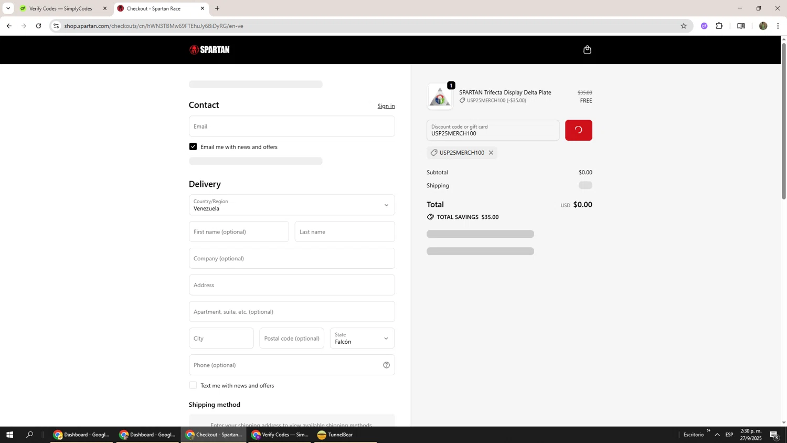Switch to Verify Codes — SimplyCodes tab
This screenshot has height=443, width=787.
pyautogui.click(x=60, y=8)
